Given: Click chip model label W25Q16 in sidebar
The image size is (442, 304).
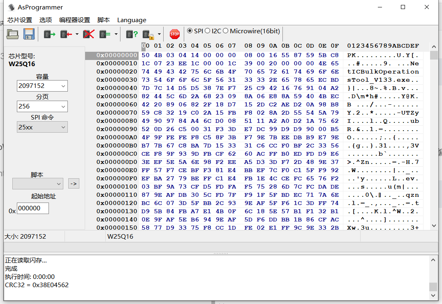Looking at the screenshot, I should pyautogui.click(x=22, y=64).
